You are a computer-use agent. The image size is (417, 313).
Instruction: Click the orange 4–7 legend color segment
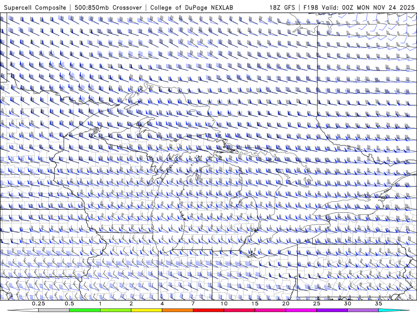click(177, 310)
